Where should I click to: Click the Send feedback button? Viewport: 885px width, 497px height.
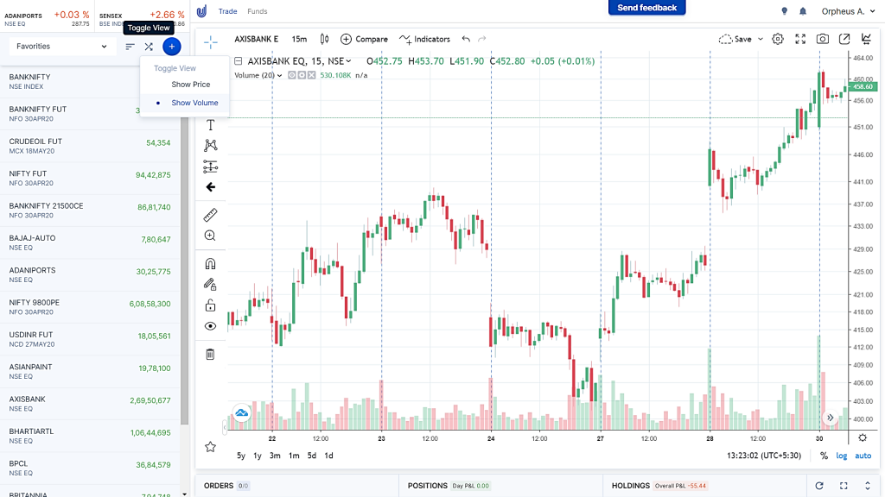(x=646, y=8)
